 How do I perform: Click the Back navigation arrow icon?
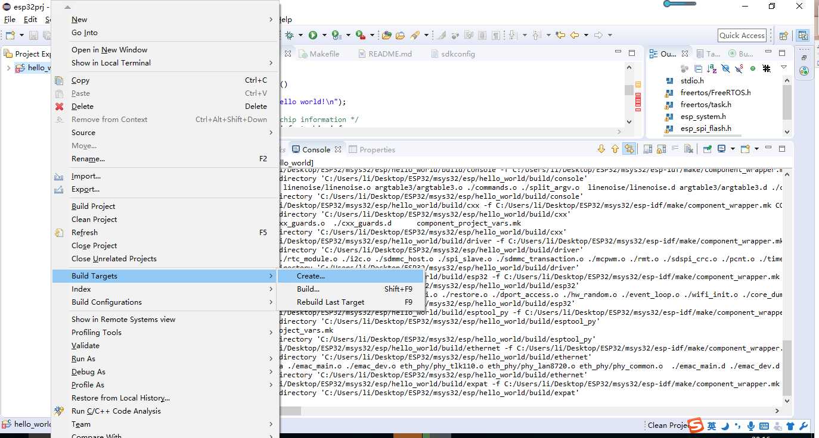tap(575, 36)
